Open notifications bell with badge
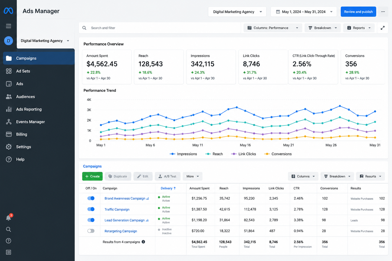392x261 pixels. tap(9, 217)
